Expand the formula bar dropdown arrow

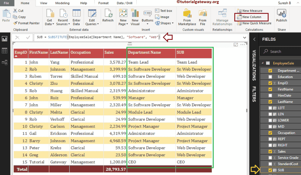click(244, 37)
